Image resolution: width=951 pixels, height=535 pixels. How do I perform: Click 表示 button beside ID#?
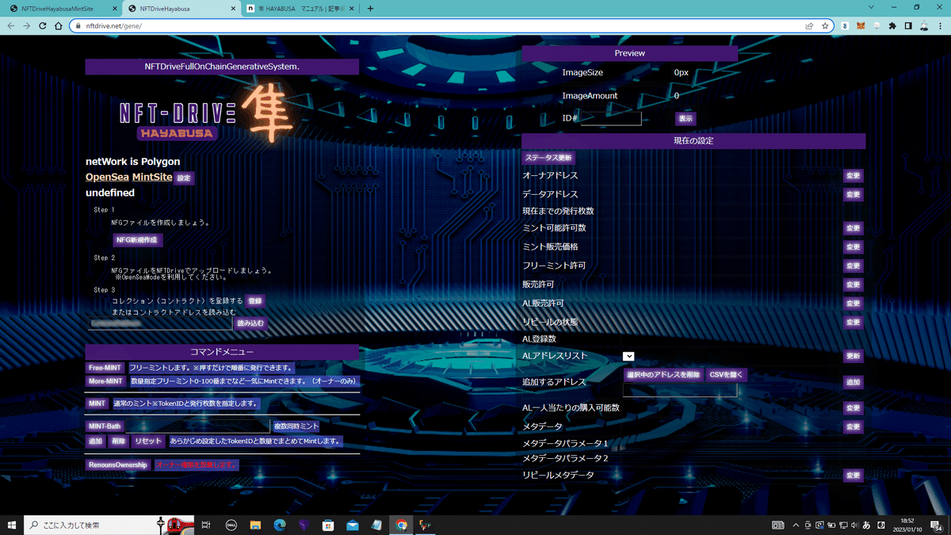pos(686,118)
